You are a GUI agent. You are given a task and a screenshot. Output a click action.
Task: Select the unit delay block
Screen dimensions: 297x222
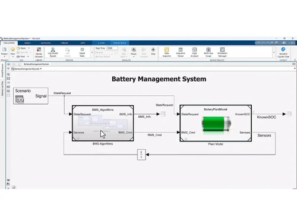click(x=141, y=155)
